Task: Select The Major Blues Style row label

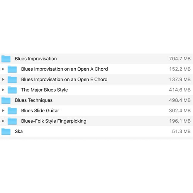Action: click(x=44, y=90)
